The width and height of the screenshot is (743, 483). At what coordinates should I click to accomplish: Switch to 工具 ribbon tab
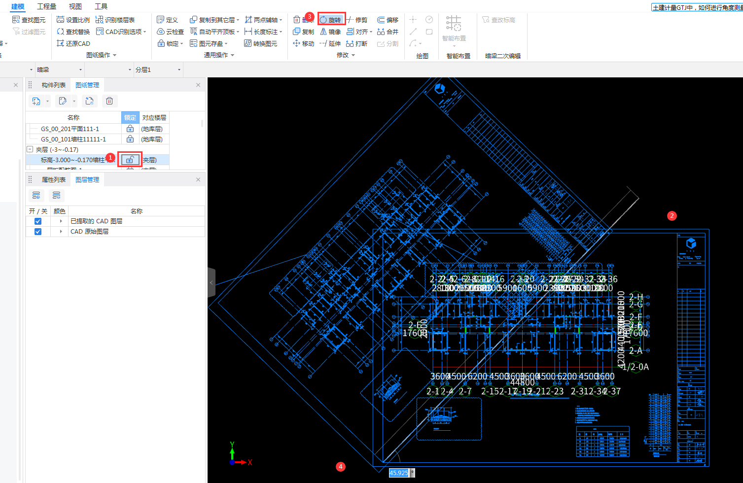[101, 6]
